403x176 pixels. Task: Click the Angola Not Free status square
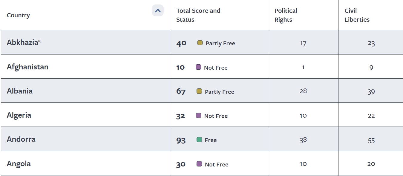(199, 164)
